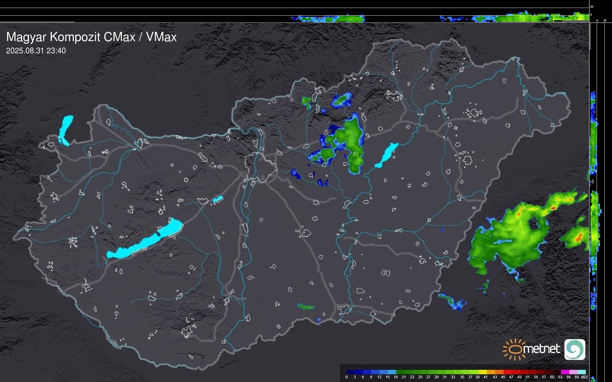Viewport: 612px width, 382px height.
Task: Pick the yellow 39 dBZ legend swatch
Action: (x=482, y=372)
